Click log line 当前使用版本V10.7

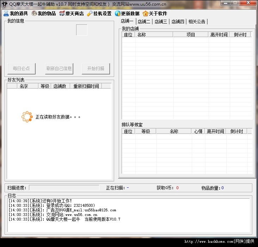tap(64, 219)
